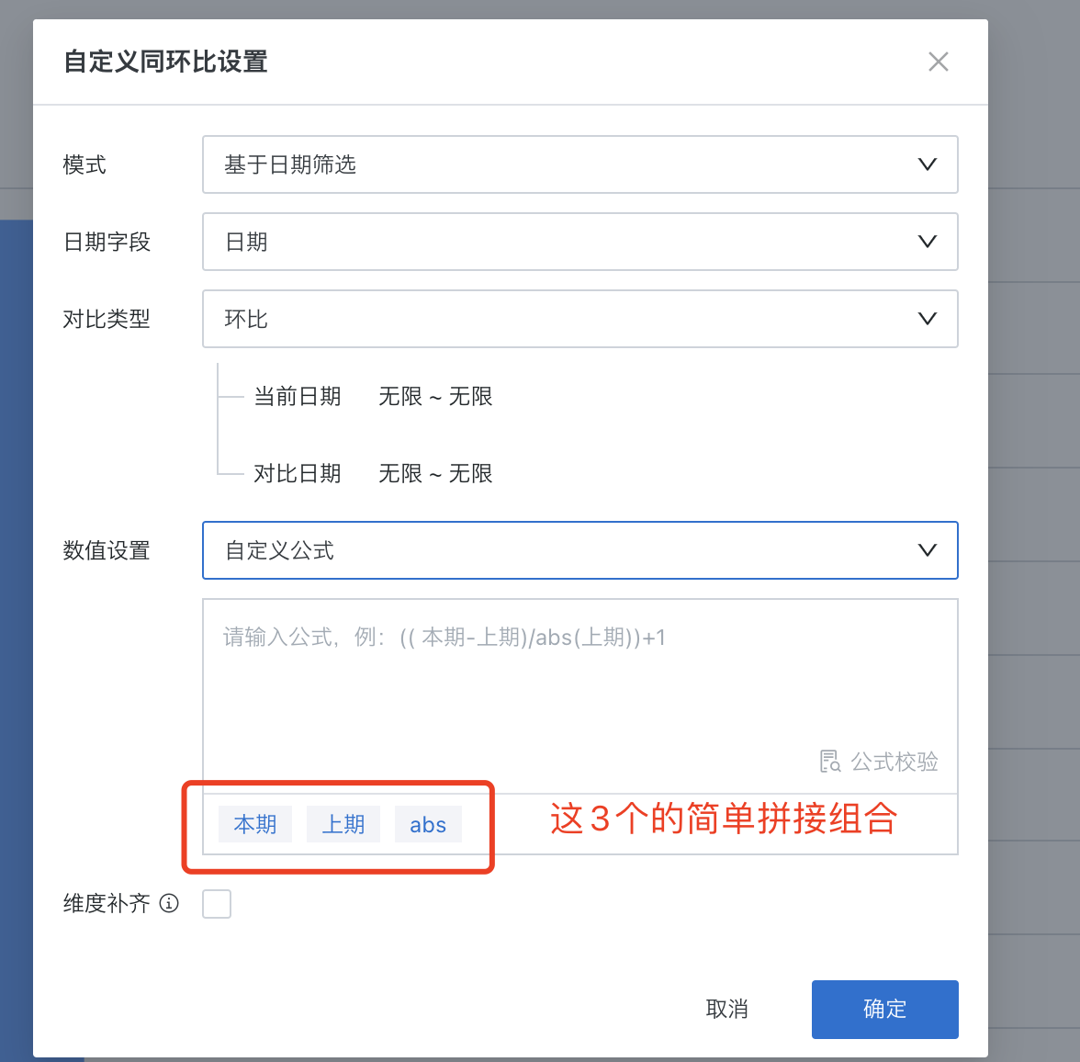This screenshot has height=1062, width=1080.
Task: Click the 维度补齐 info icon
Action: 169,903
